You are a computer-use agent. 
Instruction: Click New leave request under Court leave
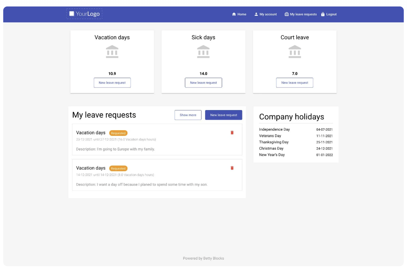[x=295, y=83]
